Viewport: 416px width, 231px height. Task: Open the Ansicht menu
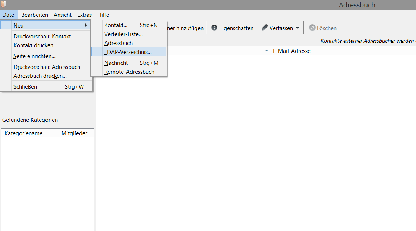(63, 15)
